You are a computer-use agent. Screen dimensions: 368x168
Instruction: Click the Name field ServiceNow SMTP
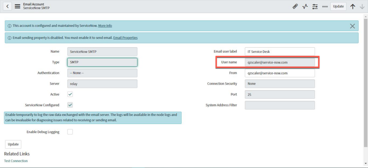(x=102, y=52)
